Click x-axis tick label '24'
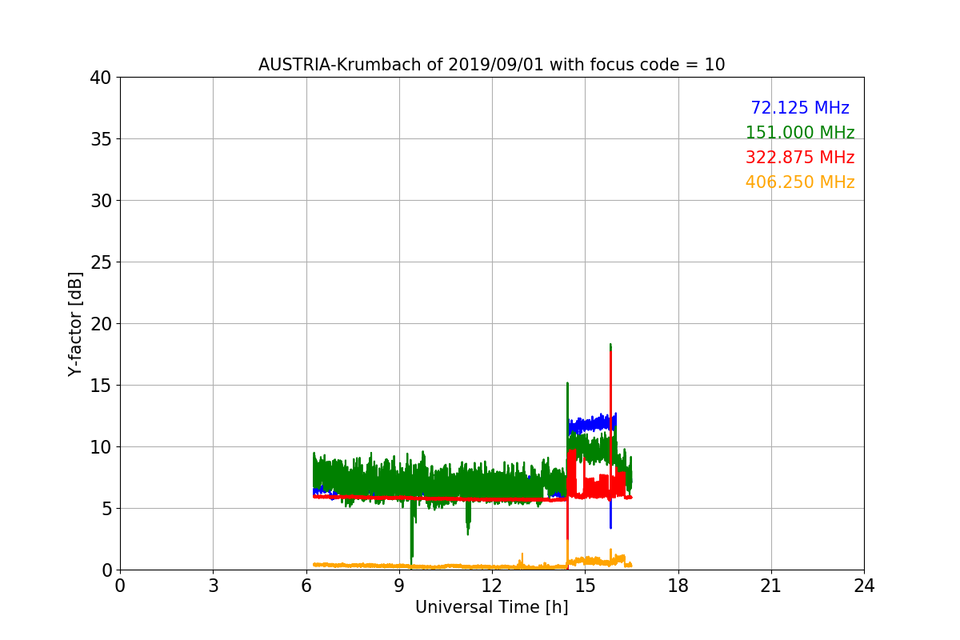 click(864, 586)
